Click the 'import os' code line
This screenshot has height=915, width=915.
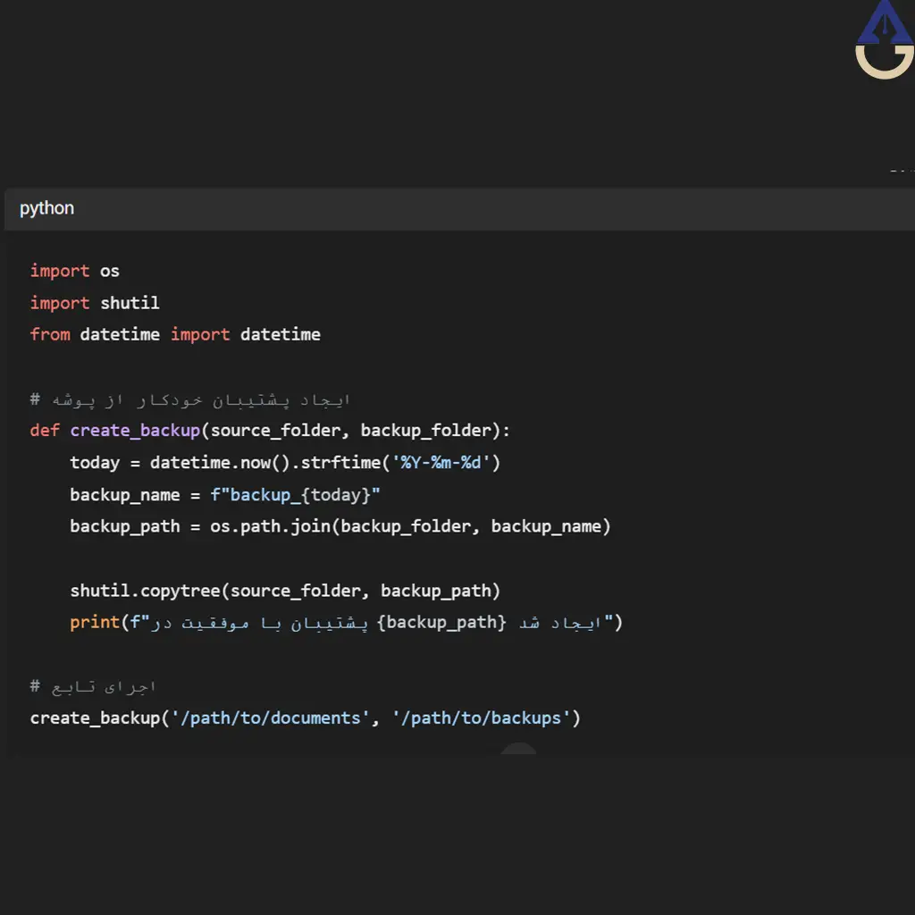(x=75, y=271)
